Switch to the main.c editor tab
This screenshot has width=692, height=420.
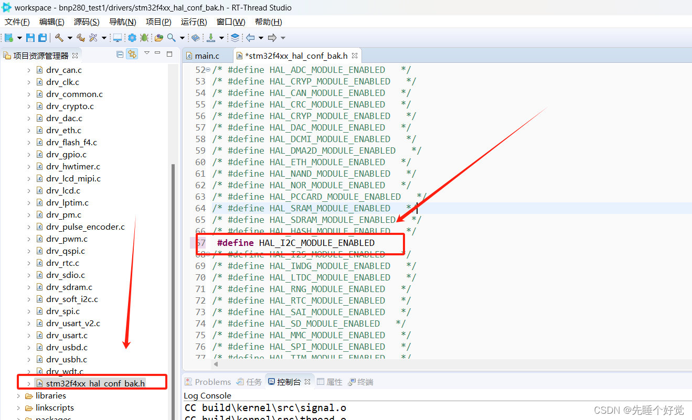(207, 56)
